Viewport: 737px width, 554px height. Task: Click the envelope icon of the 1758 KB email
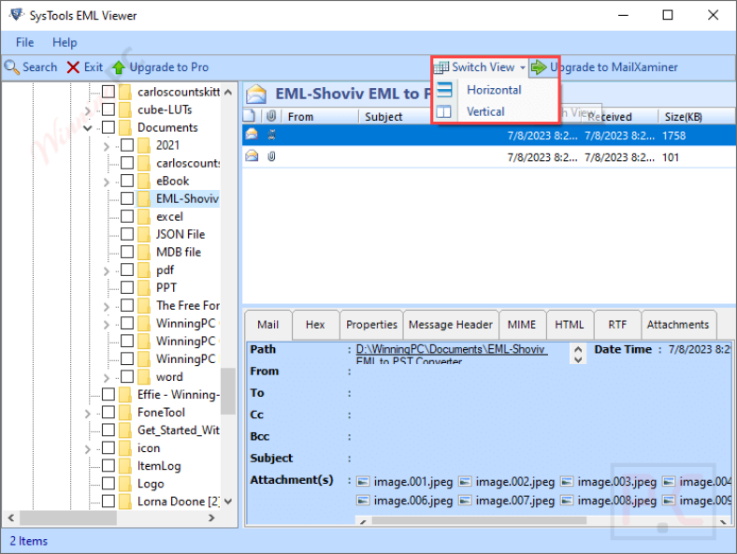pyautogui.click(x=252, y=135)
